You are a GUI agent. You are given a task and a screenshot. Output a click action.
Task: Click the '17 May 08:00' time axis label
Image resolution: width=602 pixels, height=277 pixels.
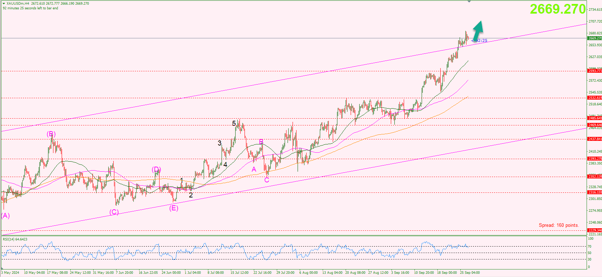(57, 273)
